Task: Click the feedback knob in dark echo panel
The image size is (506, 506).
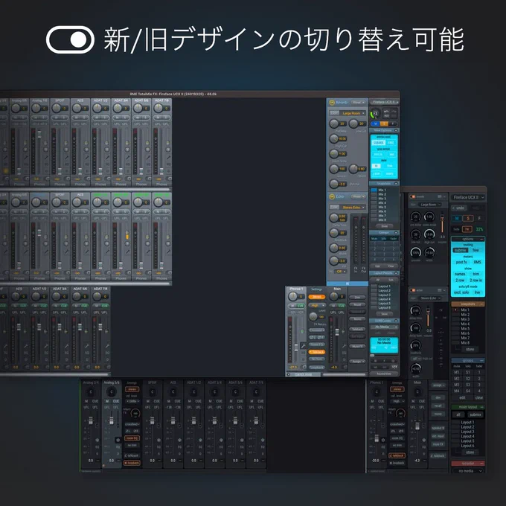Action: [x=416, y=345]
